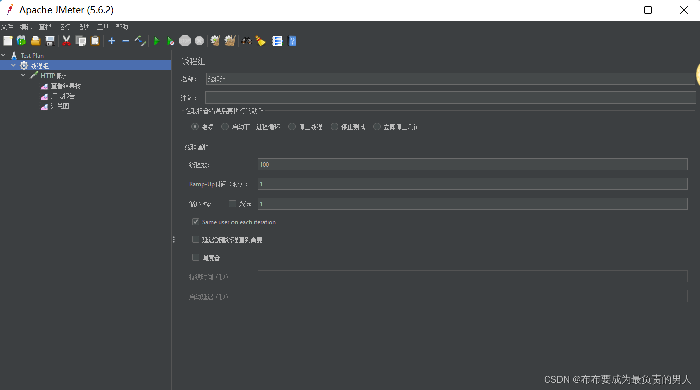
Task: Open the Function Helper list icon
Action: [x=277, y=41]
